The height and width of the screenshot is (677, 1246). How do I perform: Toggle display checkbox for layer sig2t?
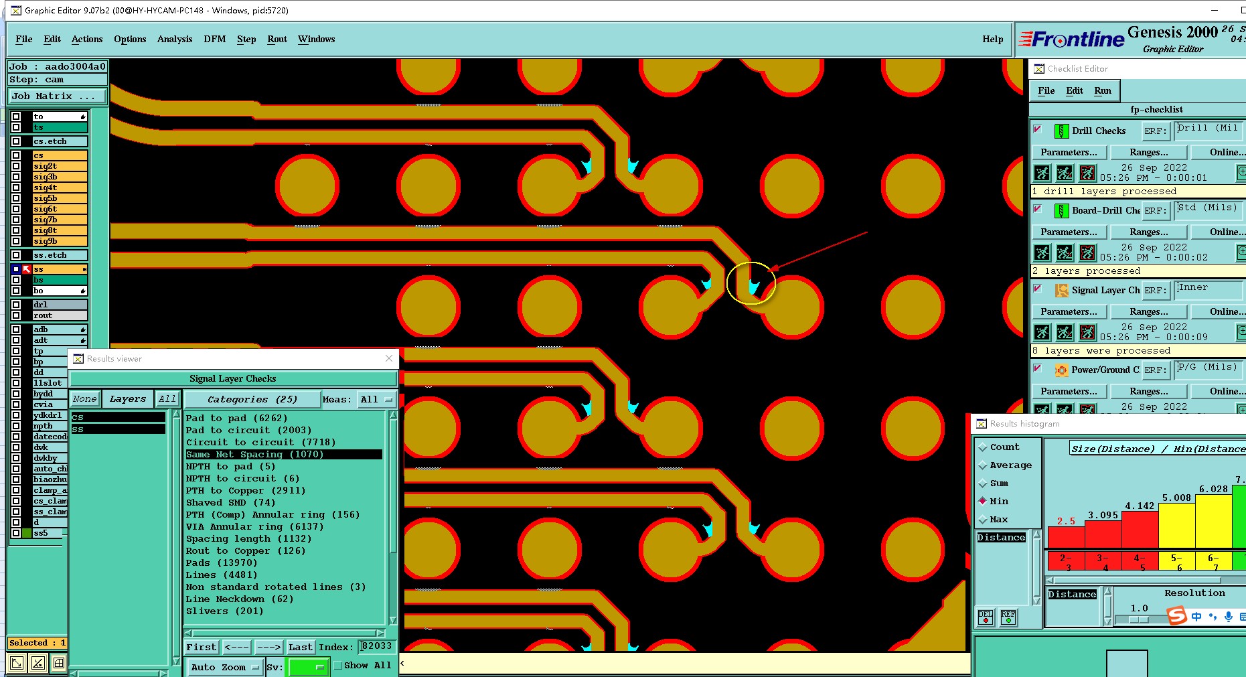16,166
